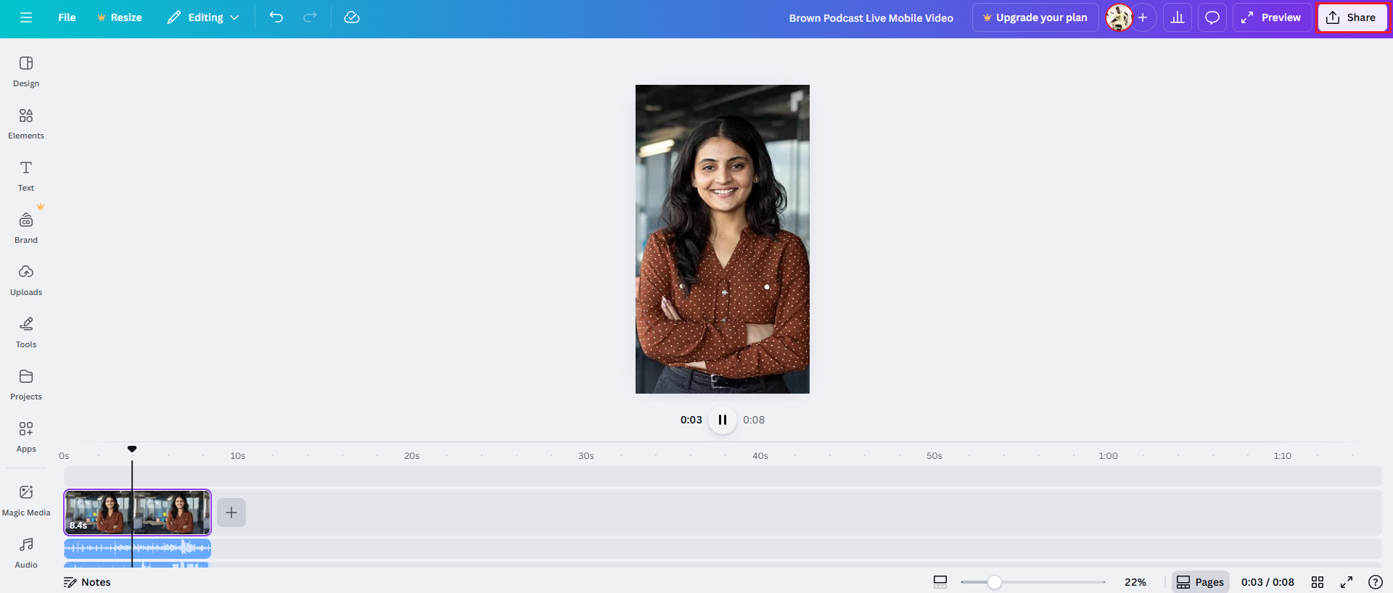This screenshot has width=1393, height=593.
Task: Open the comments bubble icon
Action: pos(1212,17)
